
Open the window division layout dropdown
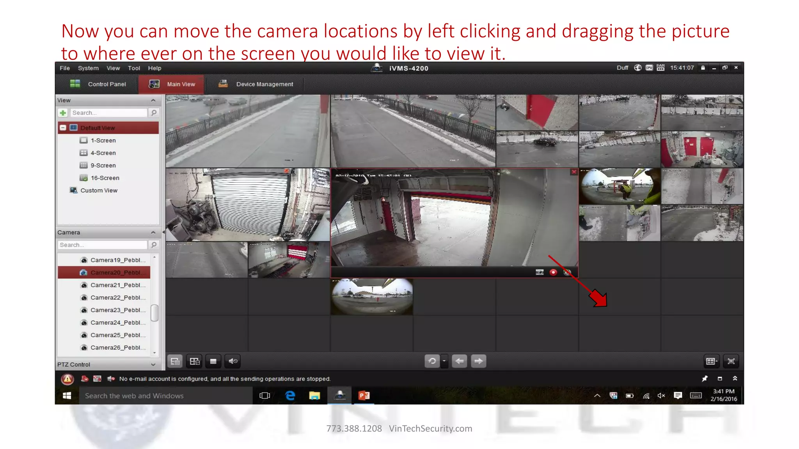click(x=712, y=361)
